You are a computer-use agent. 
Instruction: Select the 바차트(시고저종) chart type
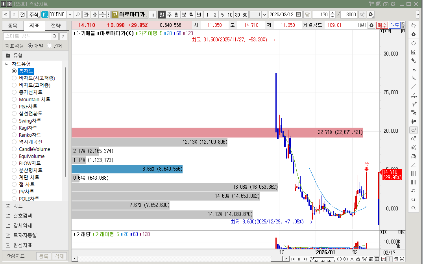point(14,78)
